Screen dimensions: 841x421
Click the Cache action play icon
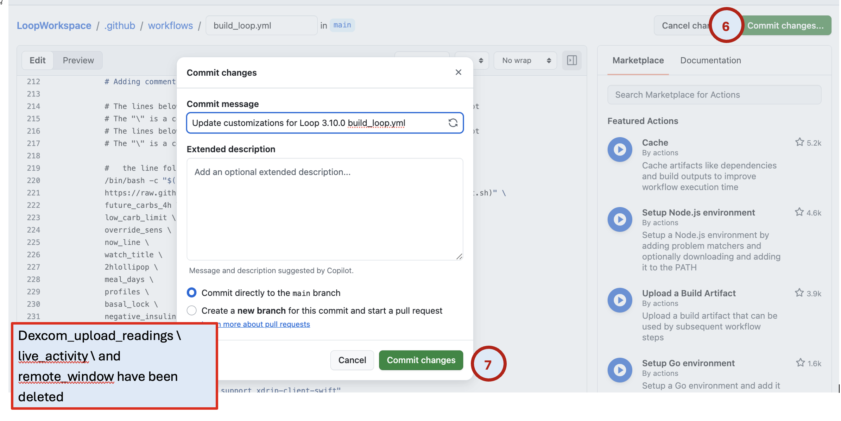coord(620,150)
